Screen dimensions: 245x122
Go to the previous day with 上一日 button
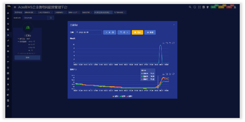[110, 32]
